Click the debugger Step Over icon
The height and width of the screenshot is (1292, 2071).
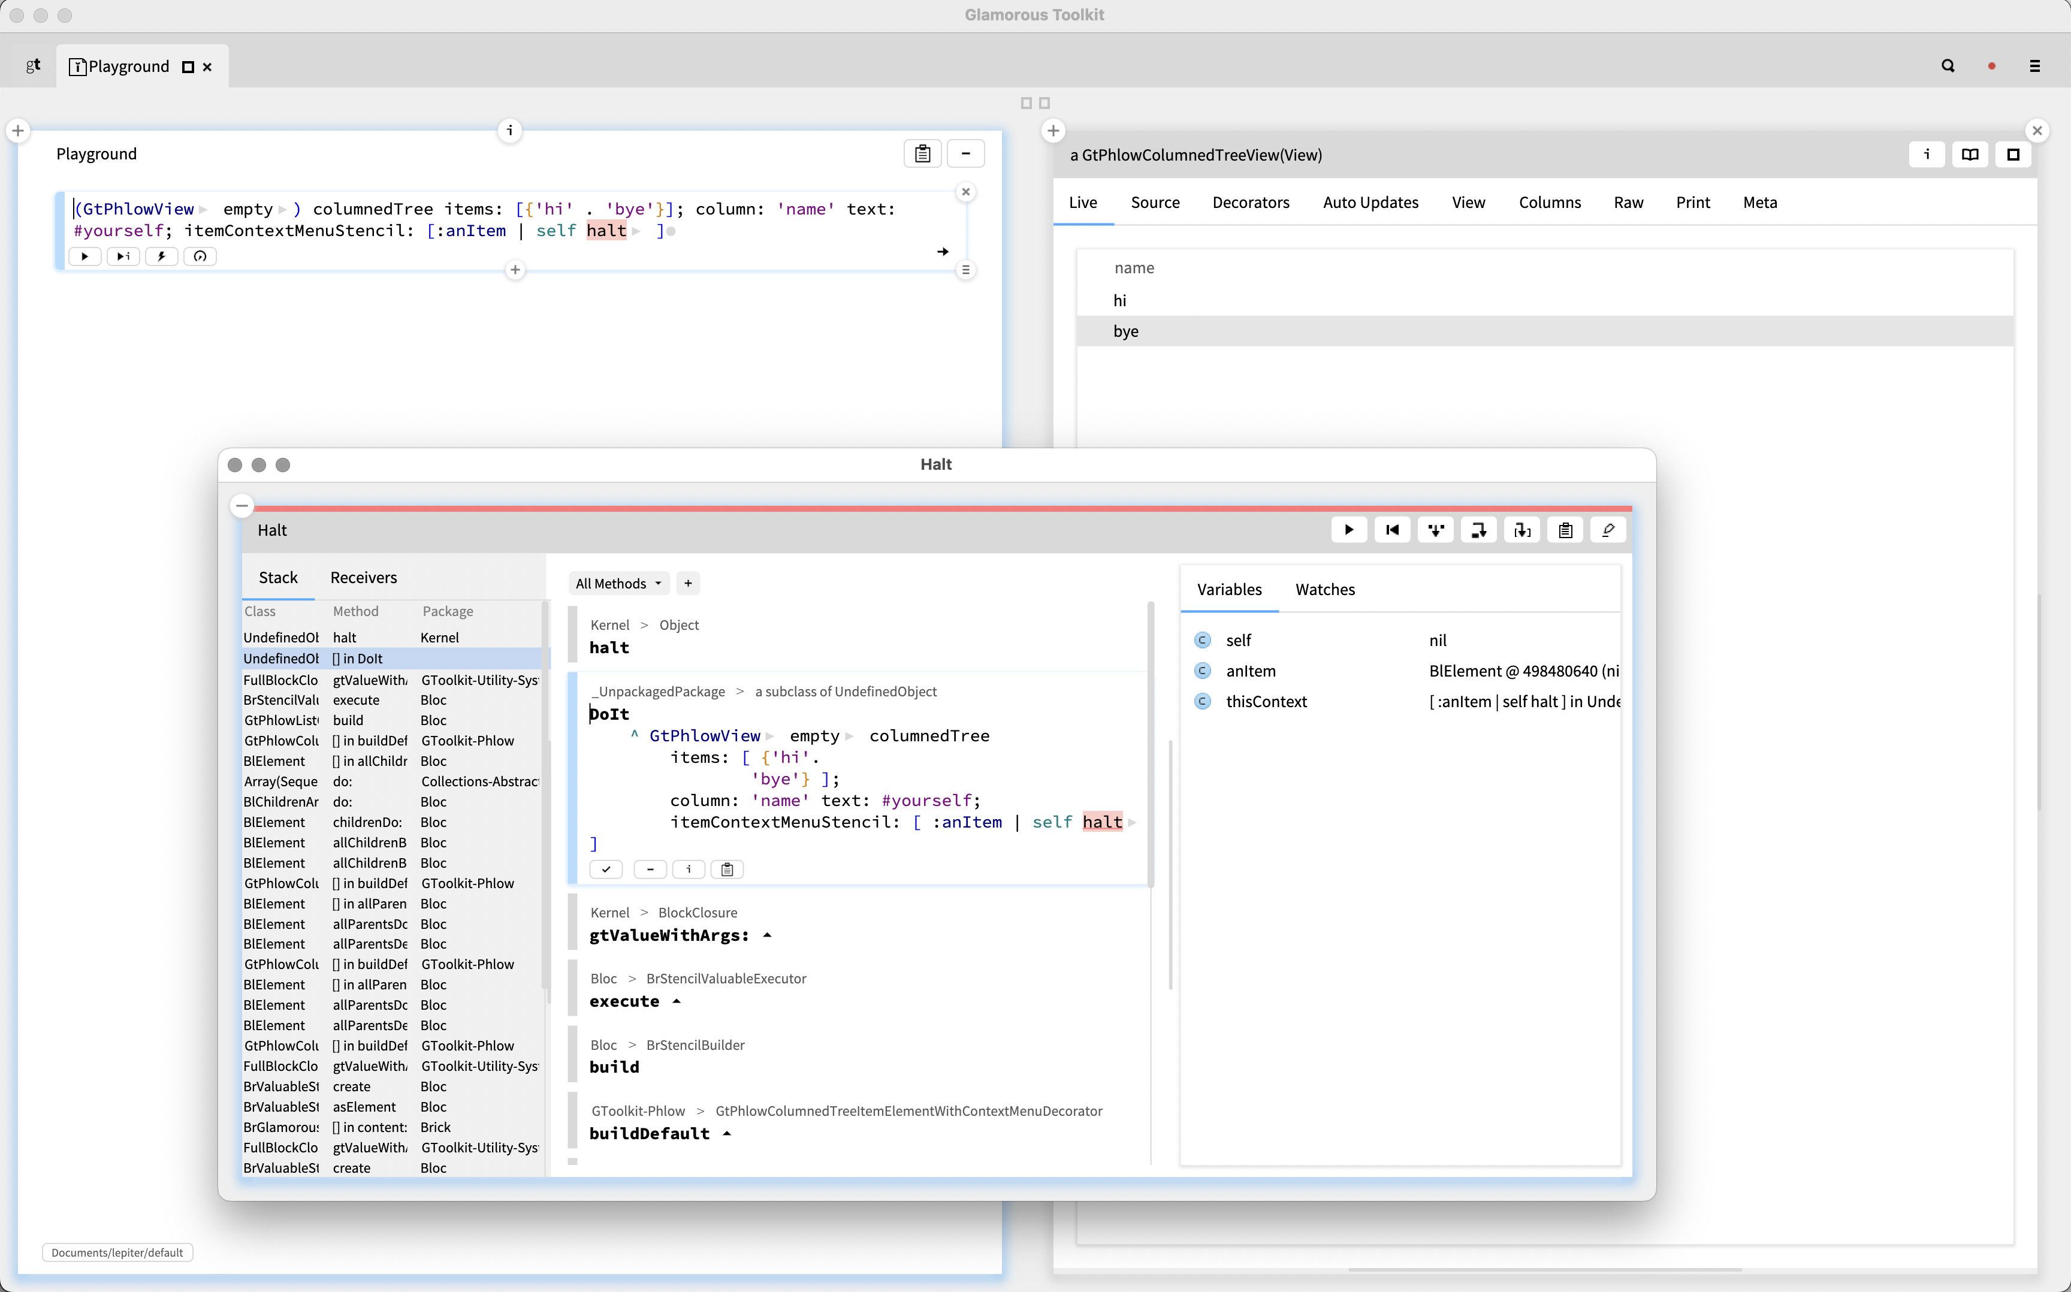[x=1478, y=530]
